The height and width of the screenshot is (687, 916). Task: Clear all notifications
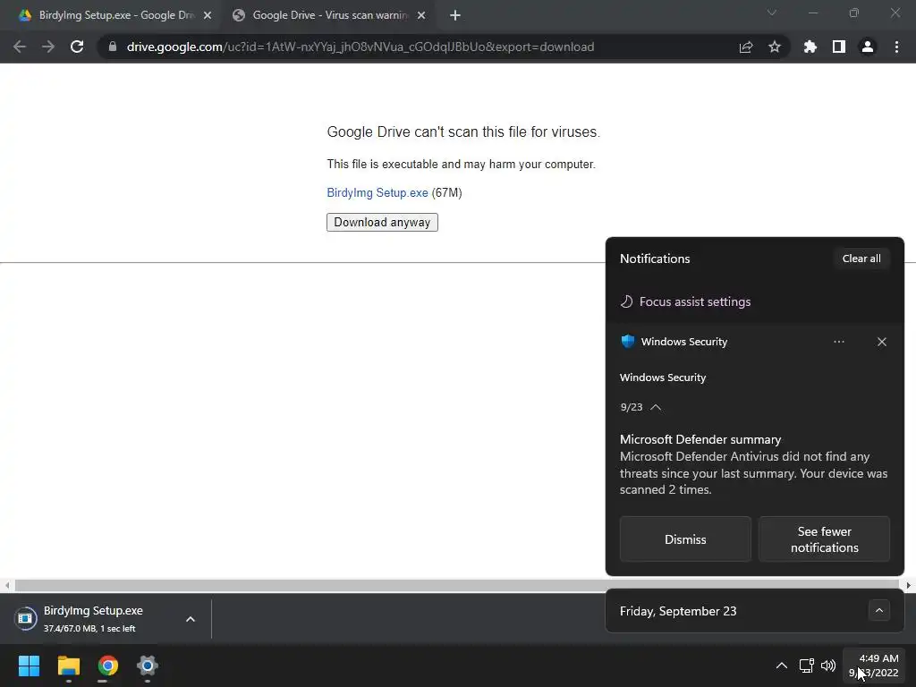(861, 259)
